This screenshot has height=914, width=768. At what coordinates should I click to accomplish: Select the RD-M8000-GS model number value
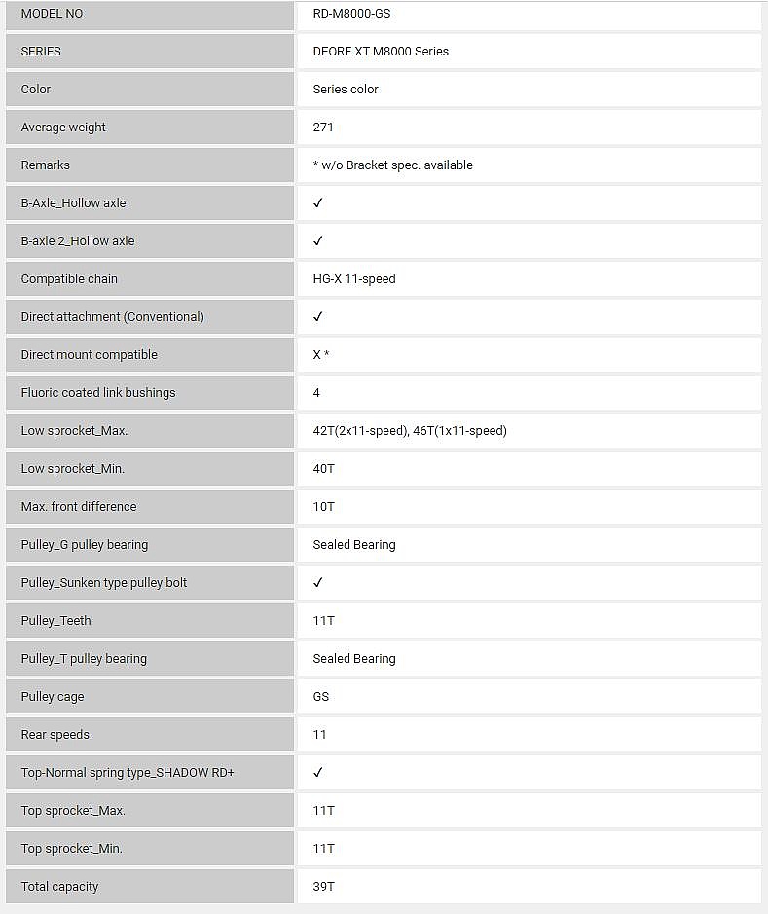click(x=351, y=14)
